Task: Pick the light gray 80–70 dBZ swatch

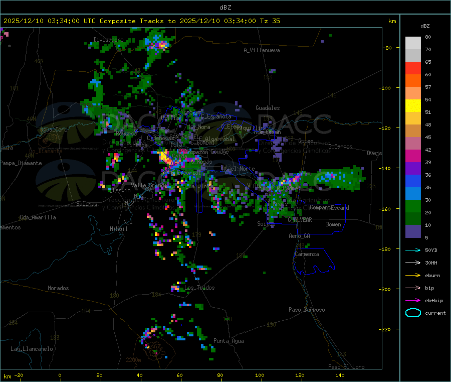Action: pos(413,43)
